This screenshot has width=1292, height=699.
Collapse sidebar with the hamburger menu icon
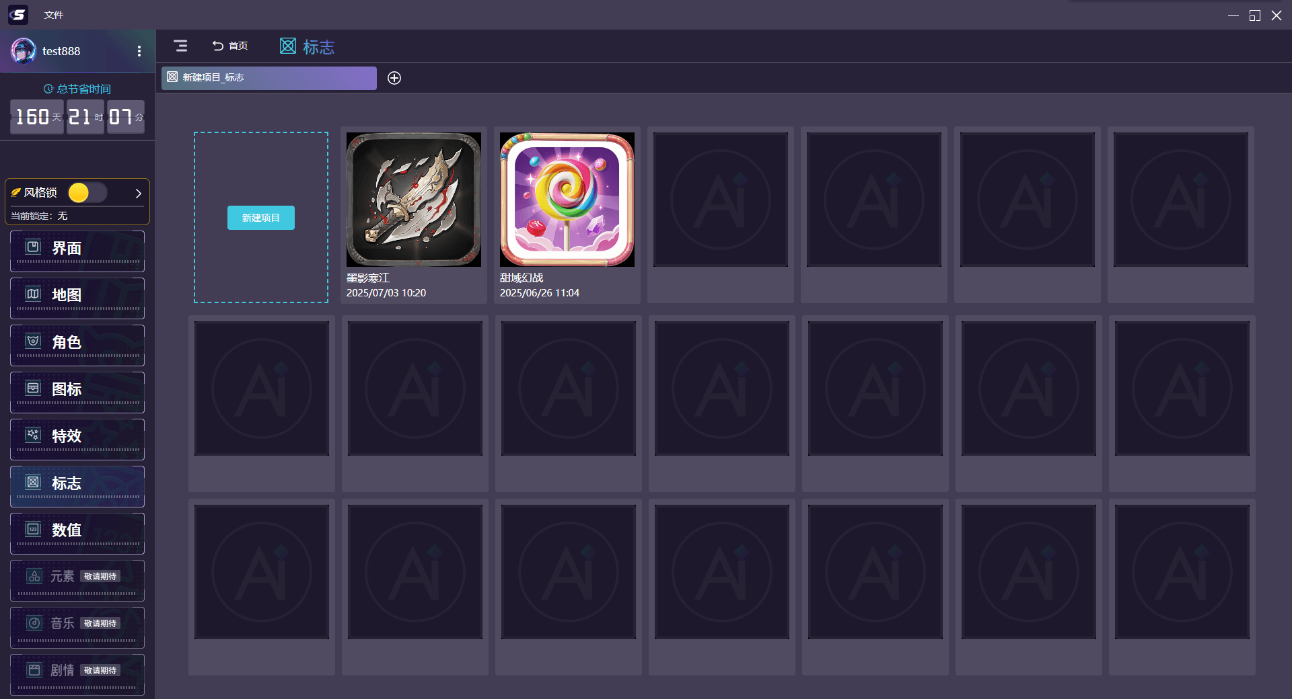[180, 46]
